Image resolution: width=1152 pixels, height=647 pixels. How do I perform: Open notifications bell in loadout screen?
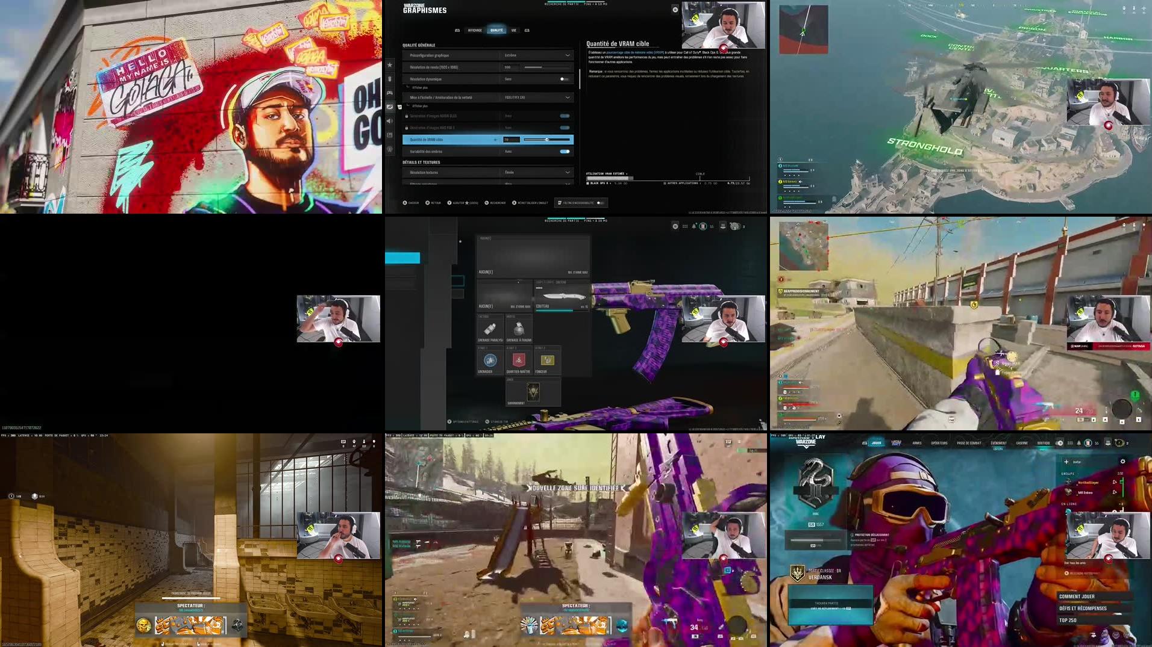[x=694, y=226]
